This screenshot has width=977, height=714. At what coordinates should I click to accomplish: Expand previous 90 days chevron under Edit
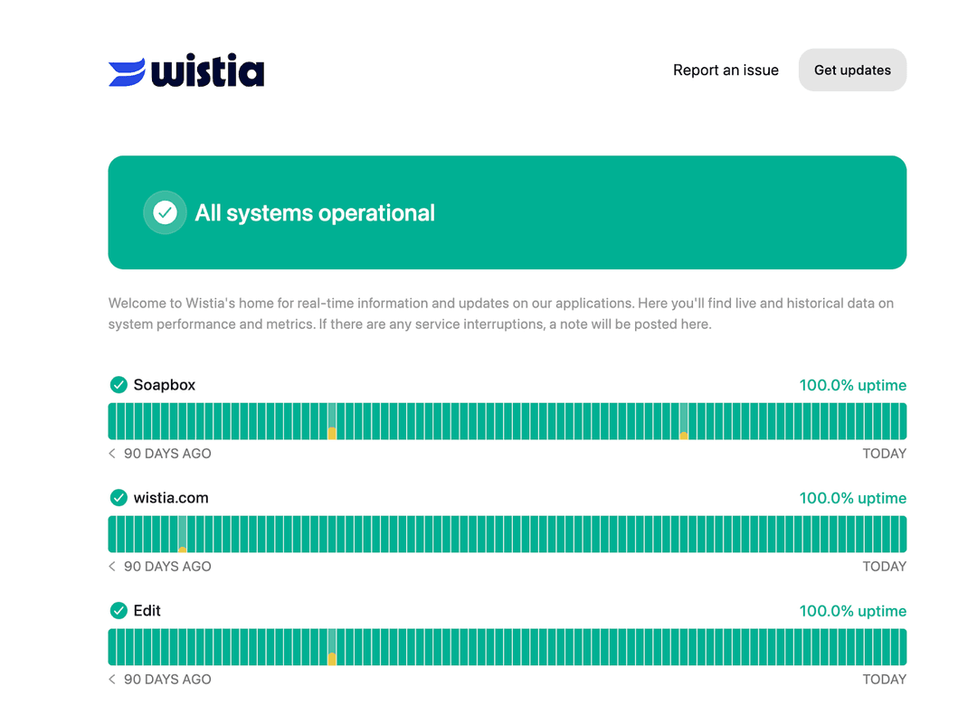[110, 679]
